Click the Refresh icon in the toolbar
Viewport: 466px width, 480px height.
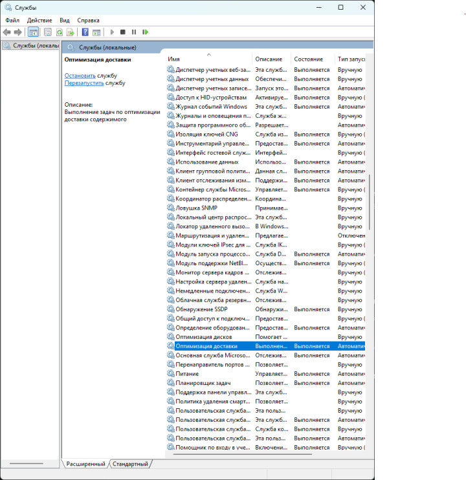(60, 32)
